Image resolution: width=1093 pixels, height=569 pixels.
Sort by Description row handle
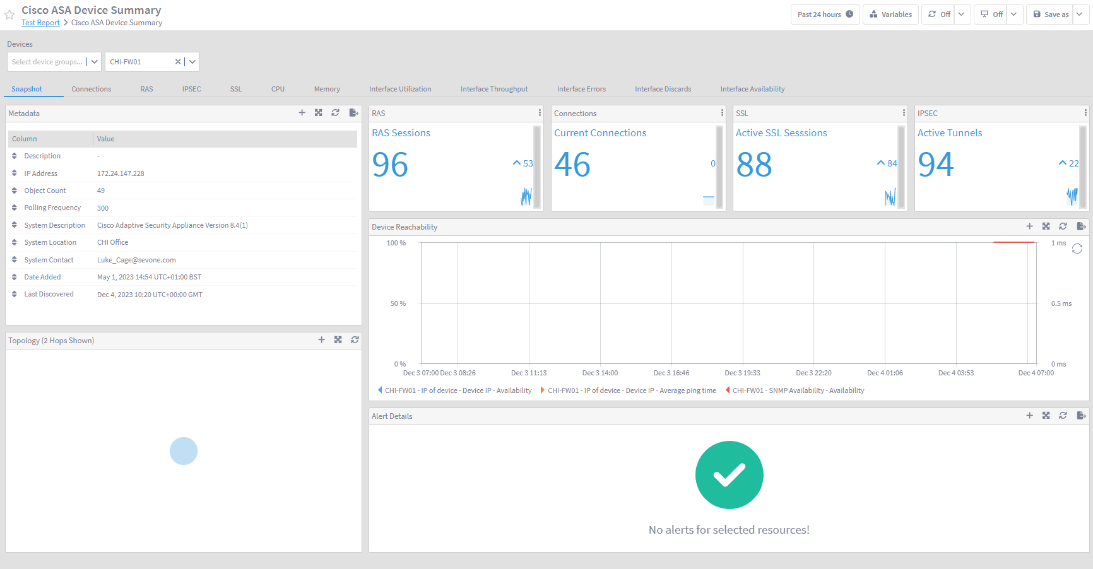(x=15, y=156)
